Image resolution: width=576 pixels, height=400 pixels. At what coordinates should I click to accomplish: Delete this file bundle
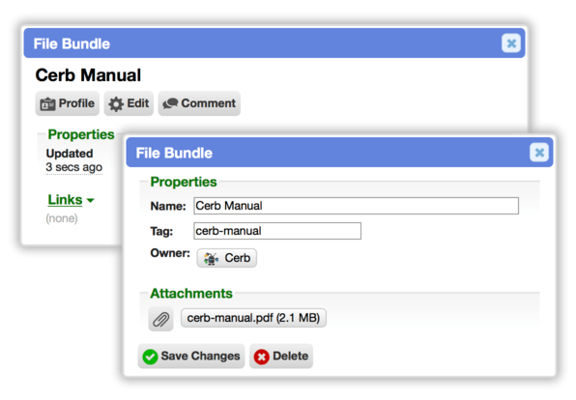pyautogui.click(x=281, y=357)
